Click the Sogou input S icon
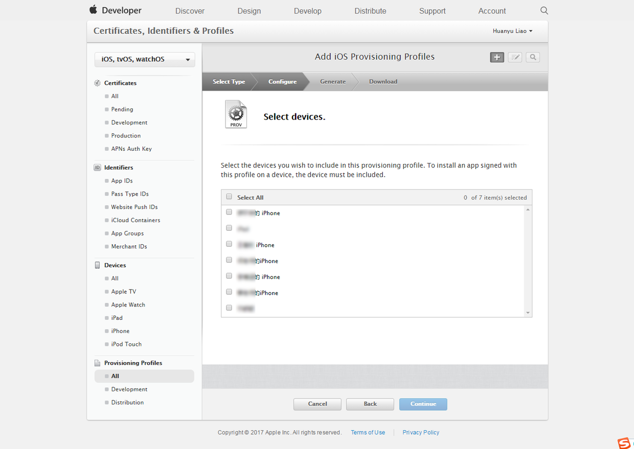The image size is (634, 449). (624, 443)
